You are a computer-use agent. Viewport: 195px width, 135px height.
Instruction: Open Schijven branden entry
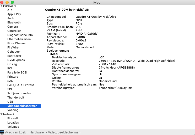pos(19,93)
